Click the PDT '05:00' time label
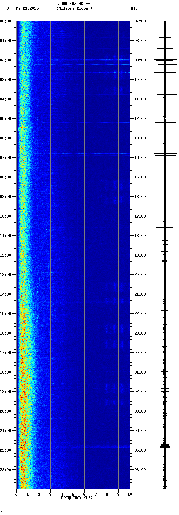Viewport: 179px width, 515px height. coord(6,119)
